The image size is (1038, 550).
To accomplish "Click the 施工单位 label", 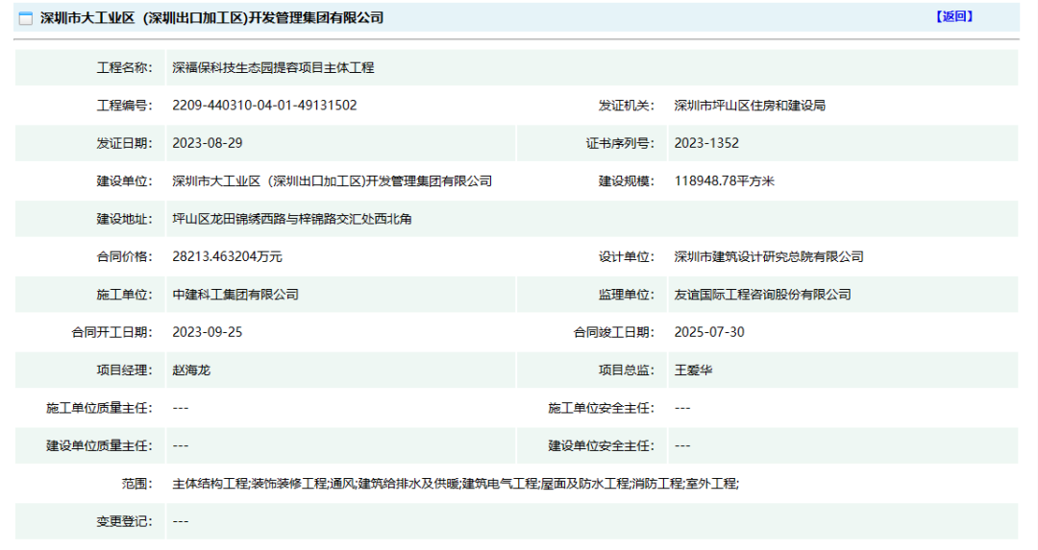I will [x=124, y=294].
